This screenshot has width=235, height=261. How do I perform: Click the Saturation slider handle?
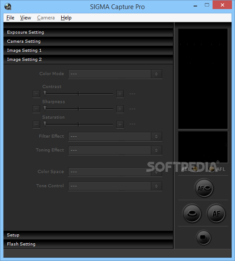45,124
